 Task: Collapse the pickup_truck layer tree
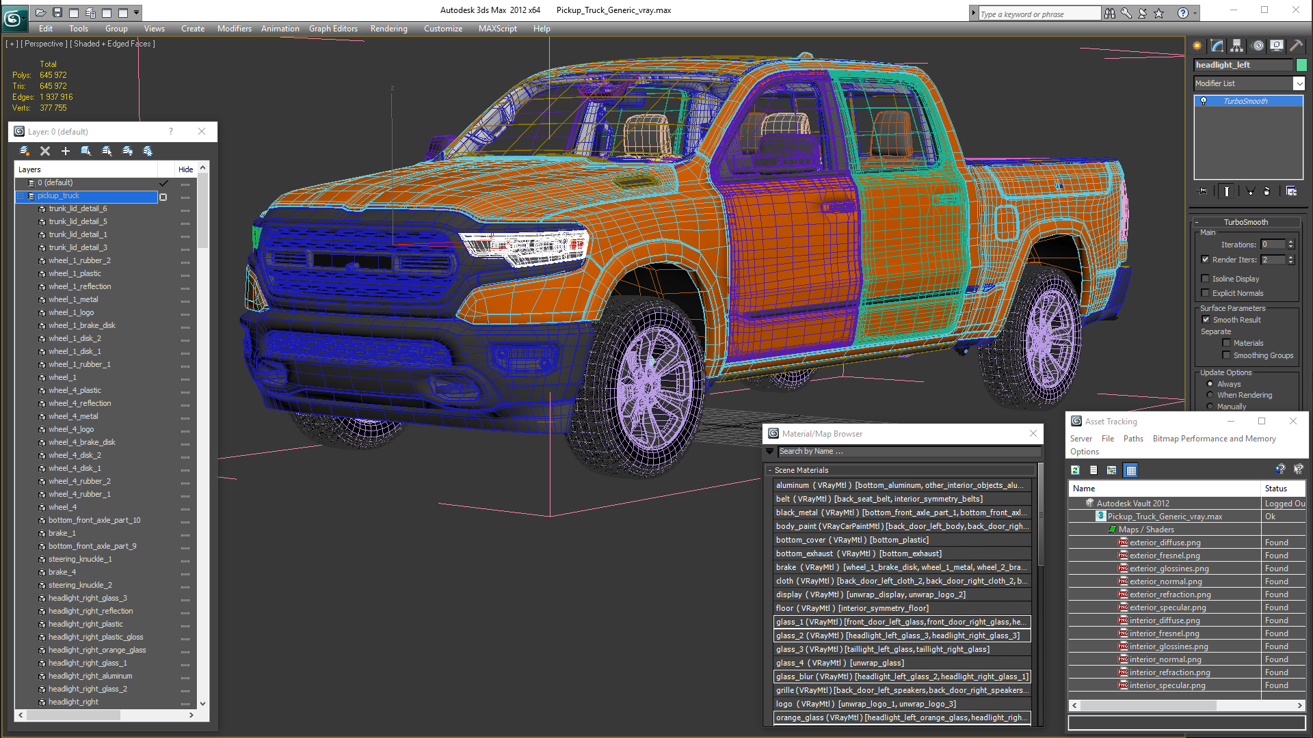point(21,196)
